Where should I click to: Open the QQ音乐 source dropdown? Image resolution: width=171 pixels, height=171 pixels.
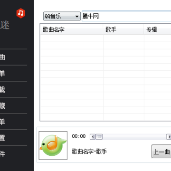62,16
